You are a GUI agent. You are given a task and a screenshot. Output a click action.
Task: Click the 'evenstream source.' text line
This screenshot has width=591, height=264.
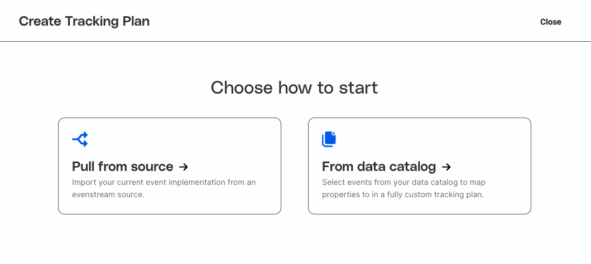tap(108, 195)
